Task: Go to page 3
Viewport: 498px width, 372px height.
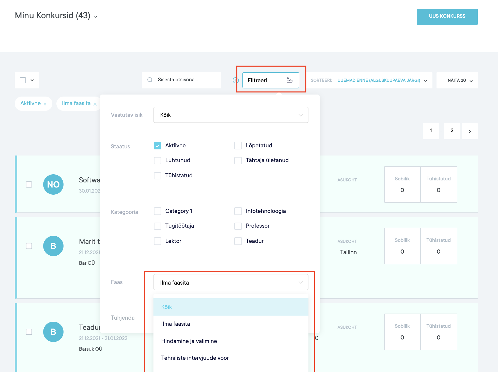Action: point(452,131)
